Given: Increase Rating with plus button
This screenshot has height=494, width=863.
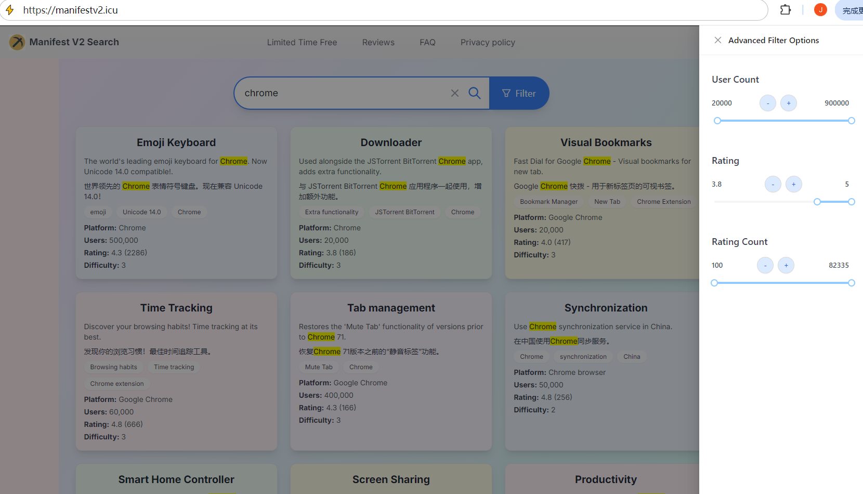Looking at the screenshot, I should click(x=794, y=184).
